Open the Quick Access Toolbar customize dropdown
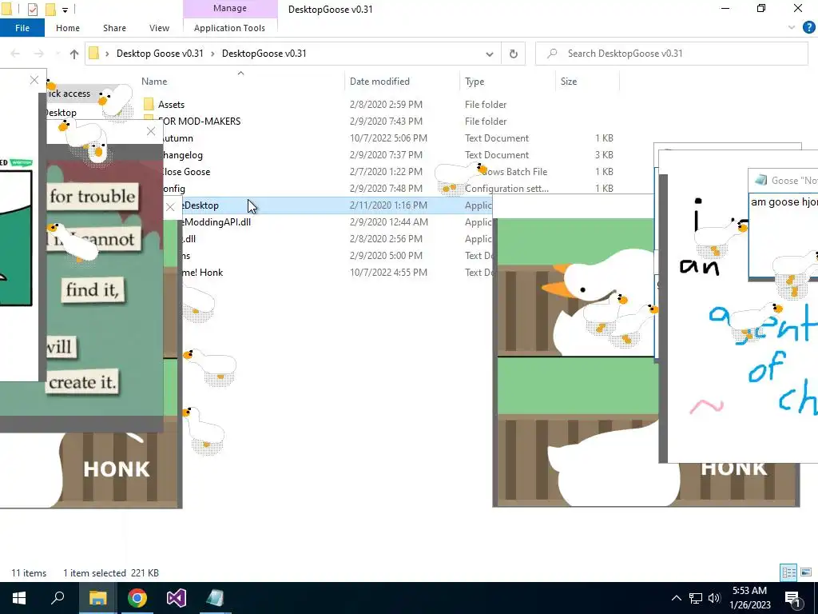The image size is (818, 614). pyautogui.click(x=65, y=10)
